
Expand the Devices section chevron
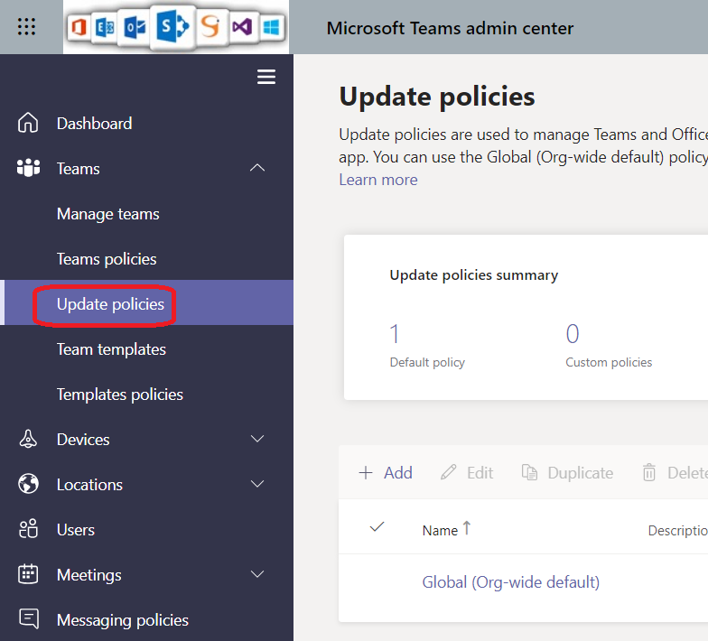257,440
